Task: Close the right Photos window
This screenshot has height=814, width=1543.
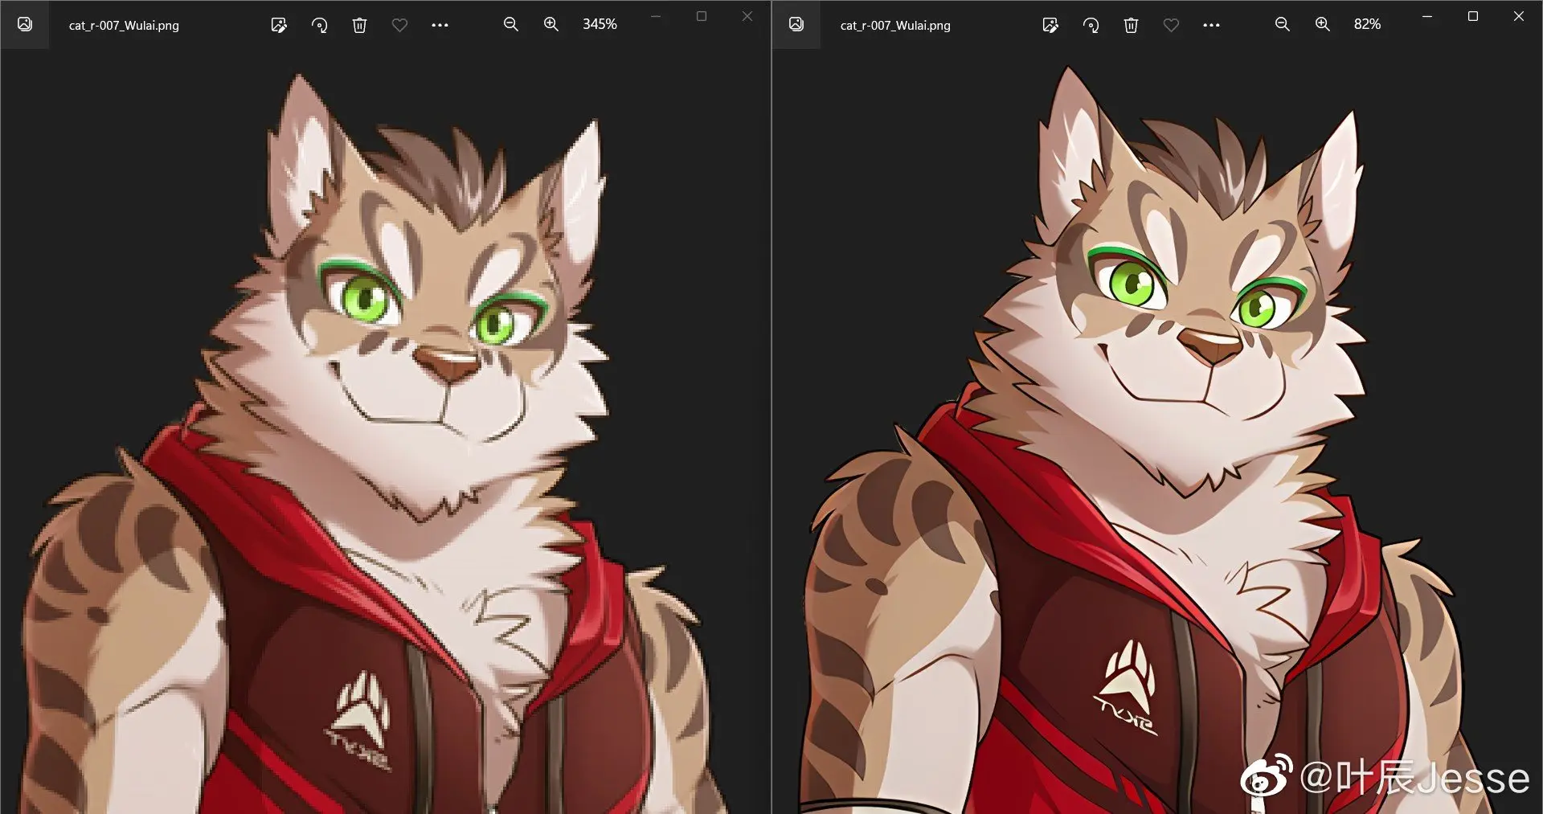Action: coord(1519,16)
